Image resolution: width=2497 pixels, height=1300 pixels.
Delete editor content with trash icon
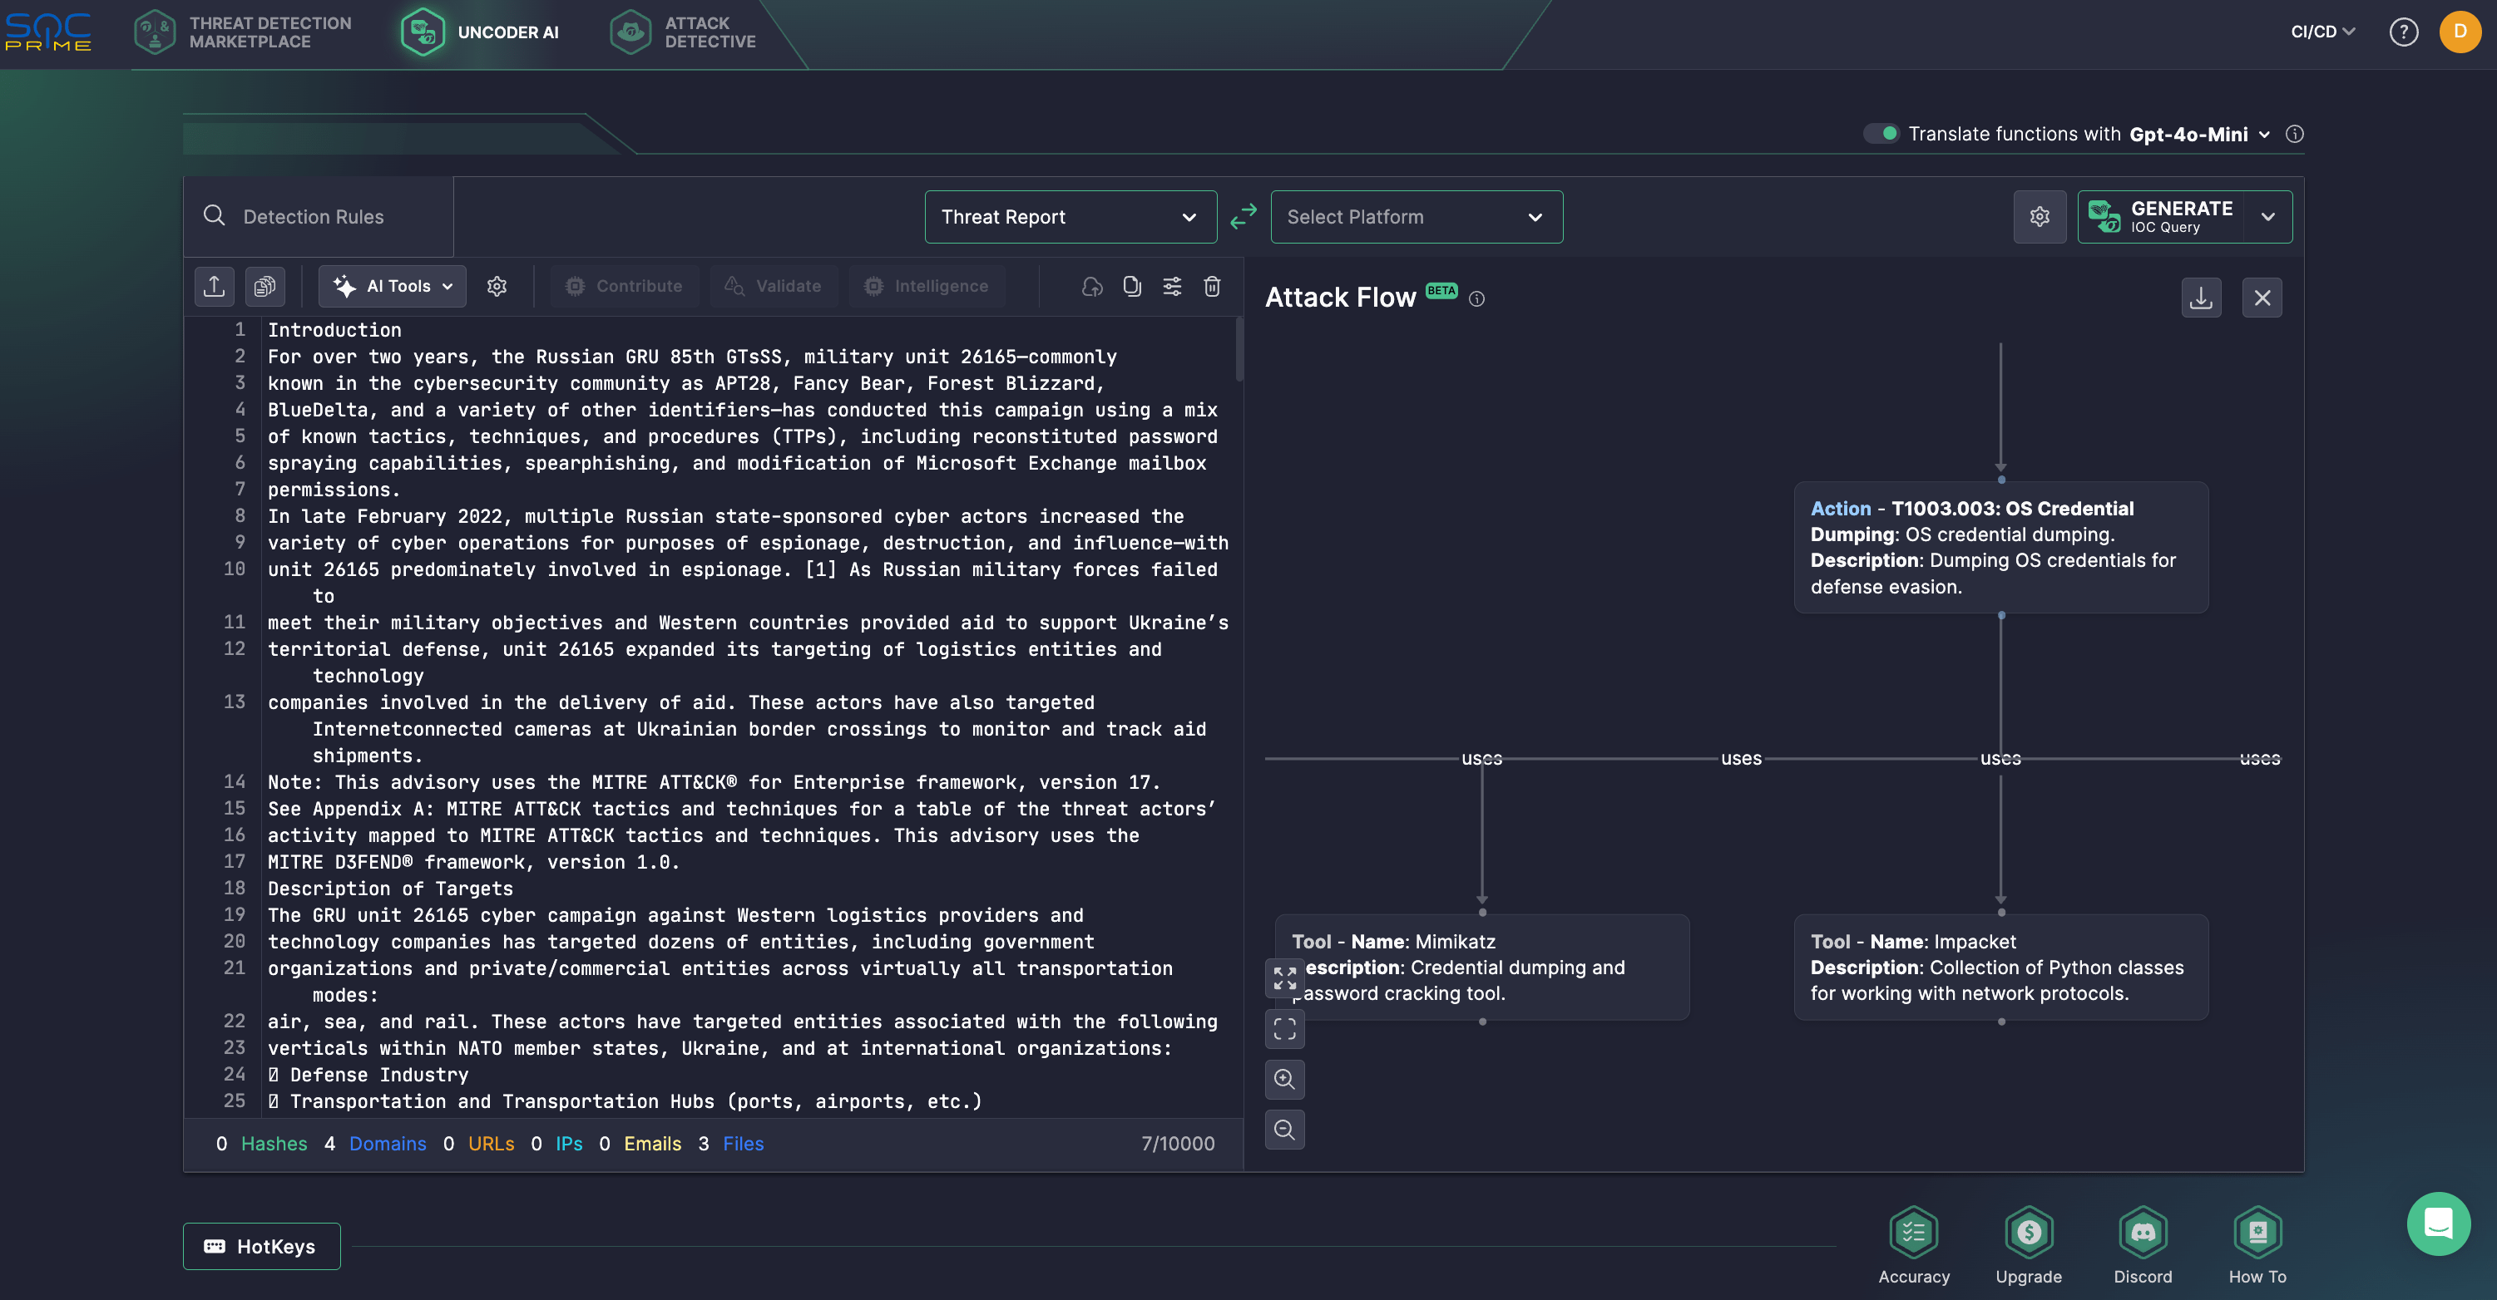pos(1212,286)
